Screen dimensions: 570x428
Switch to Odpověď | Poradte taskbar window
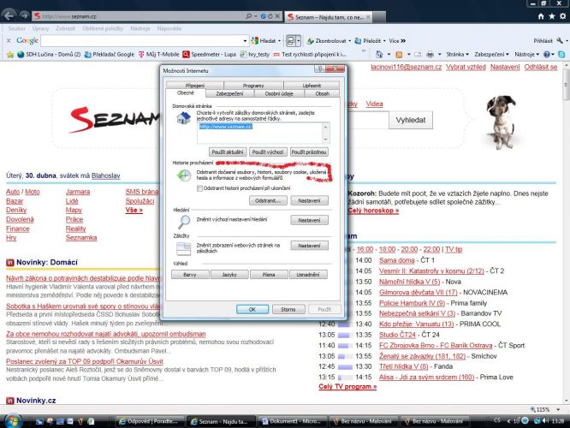pos(149,421)
